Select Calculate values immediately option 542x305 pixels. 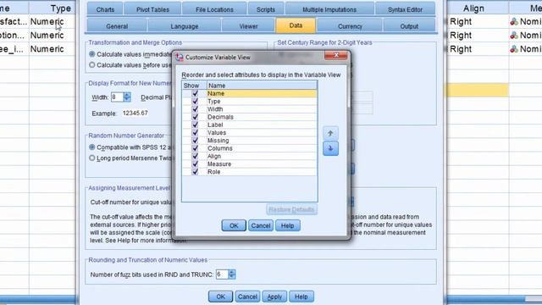click(92, 54)
